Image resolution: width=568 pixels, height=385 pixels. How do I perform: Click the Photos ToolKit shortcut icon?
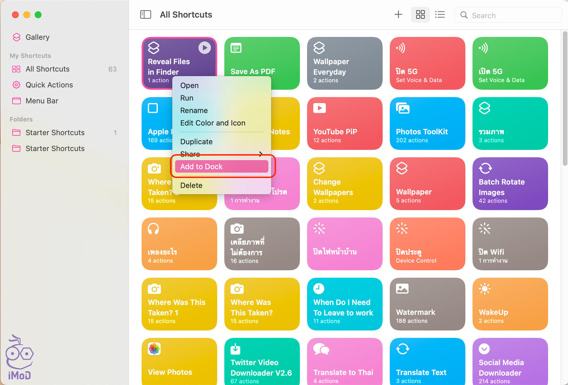pyautogui.click(x=403, y=108)
